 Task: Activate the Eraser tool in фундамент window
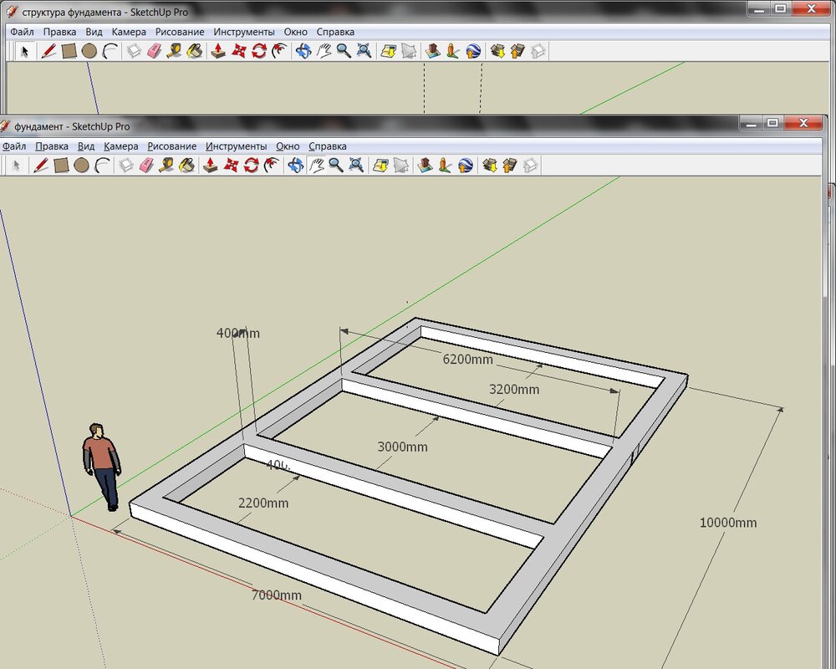(x=146, y=166)
